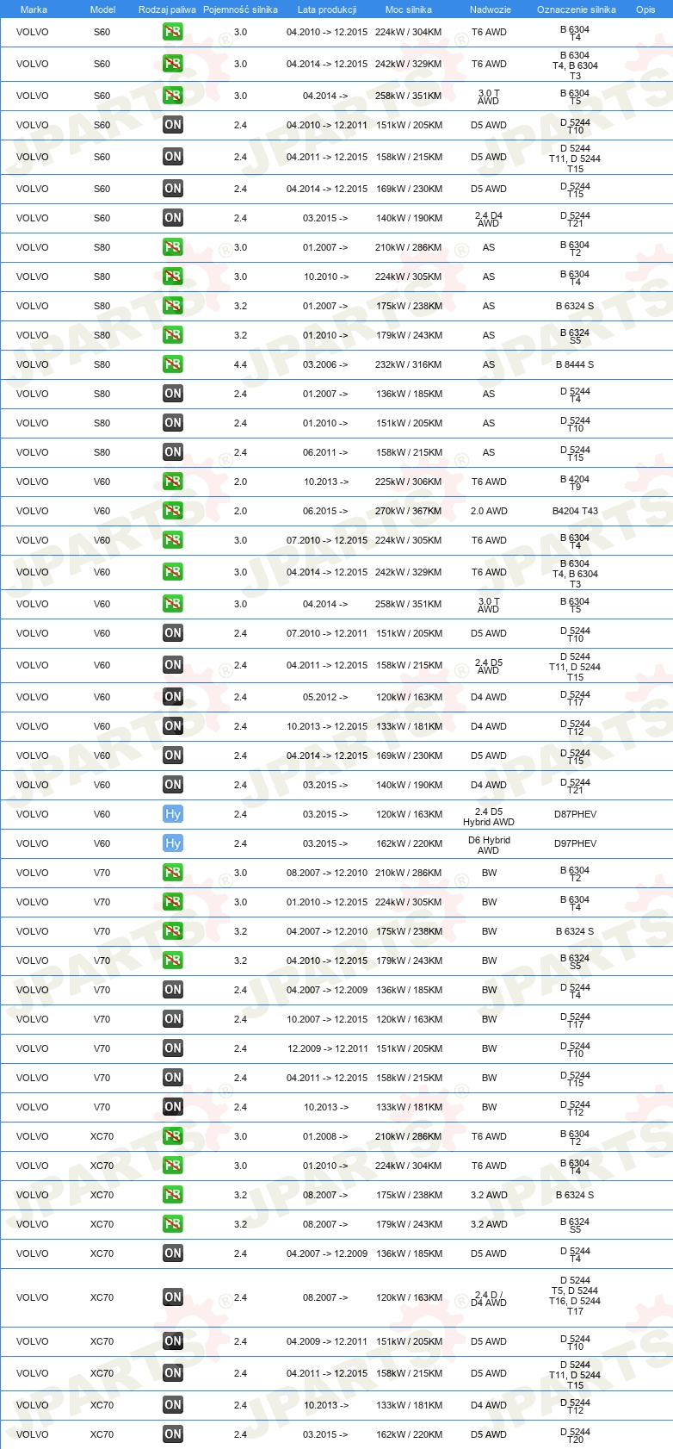Click the Marka column header
Viewport: 673px width, 1449px height.
pos(34,9)
